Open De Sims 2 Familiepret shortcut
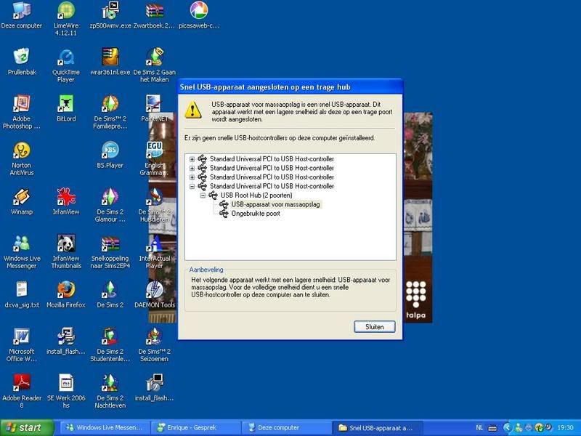Screen dimensions: 581x436 [110, 112]
